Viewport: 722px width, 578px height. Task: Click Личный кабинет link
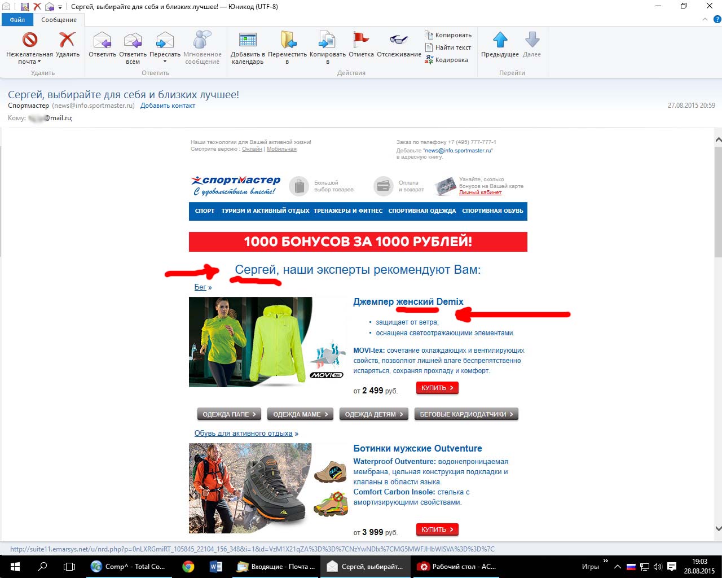tap(480, 192)
